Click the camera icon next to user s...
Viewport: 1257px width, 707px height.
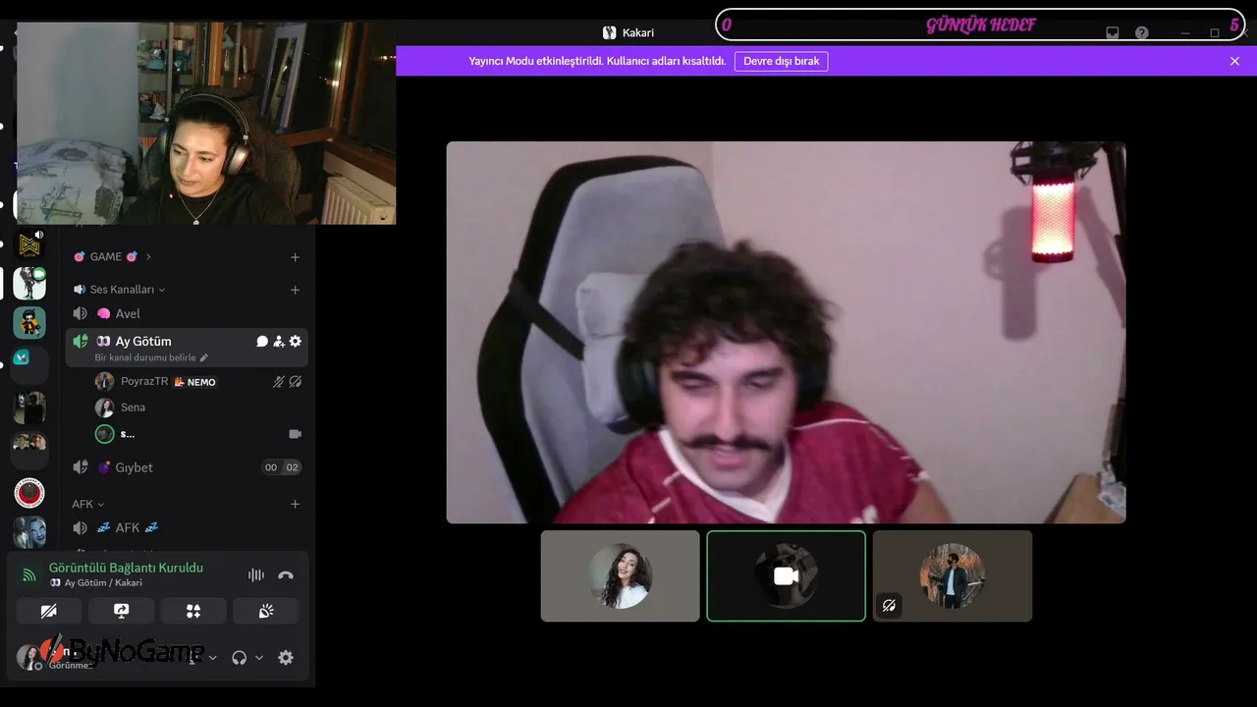coord(295,434)
